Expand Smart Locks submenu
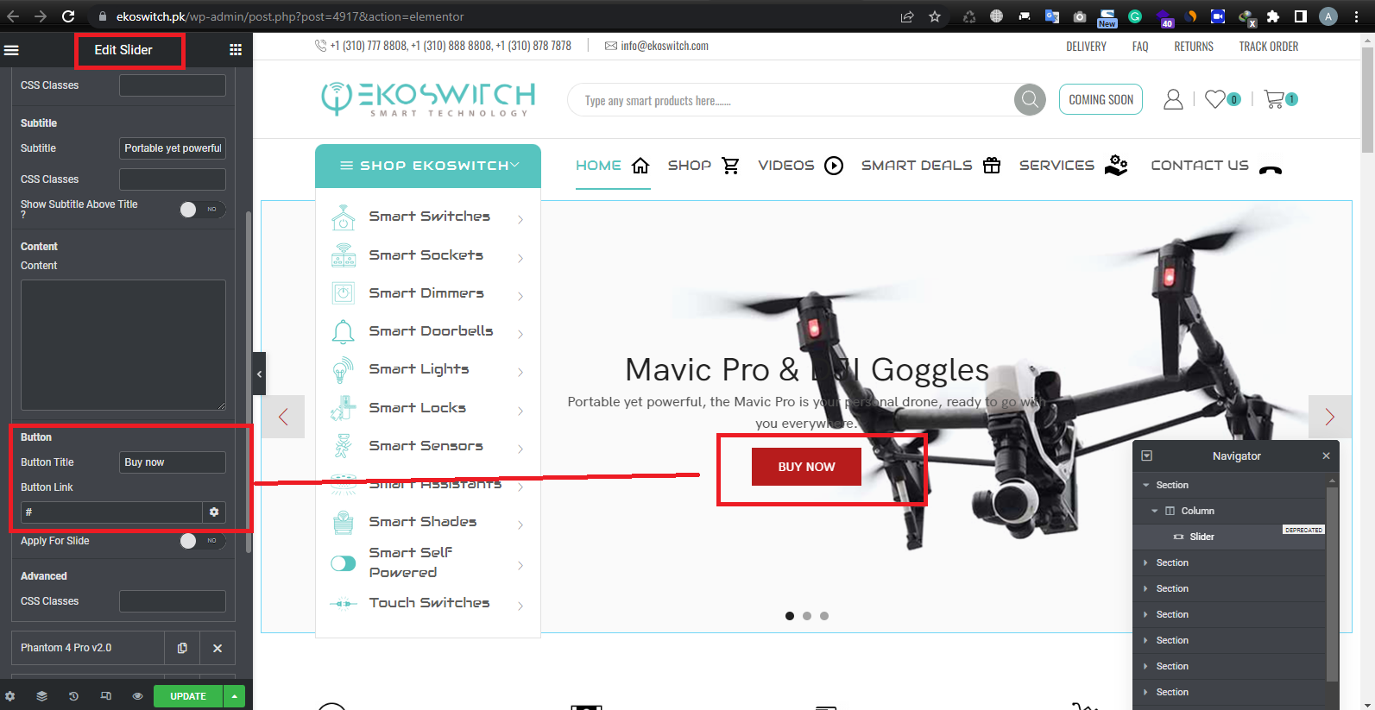This screenshot has width=1375, height=710. [x=520, y=411]
